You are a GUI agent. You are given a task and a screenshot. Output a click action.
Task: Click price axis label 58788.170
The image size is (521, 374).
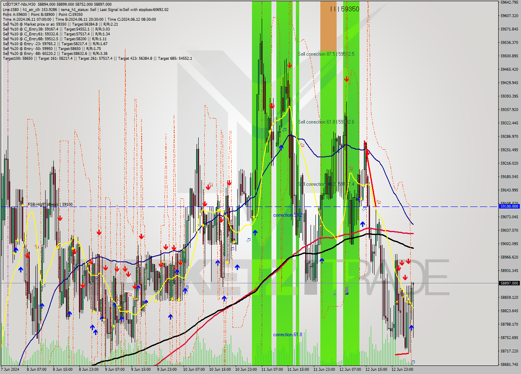tap(509, 324)
